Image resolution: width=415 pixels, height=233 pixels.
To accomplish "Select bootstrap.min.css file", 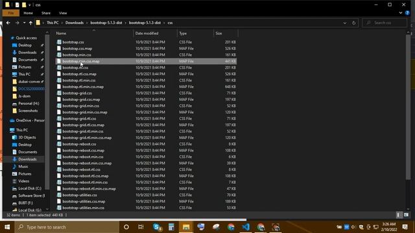I will 77,54.
